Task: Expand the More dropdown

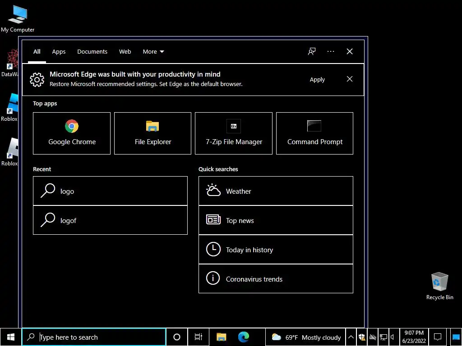Action: tap(153, 51)
